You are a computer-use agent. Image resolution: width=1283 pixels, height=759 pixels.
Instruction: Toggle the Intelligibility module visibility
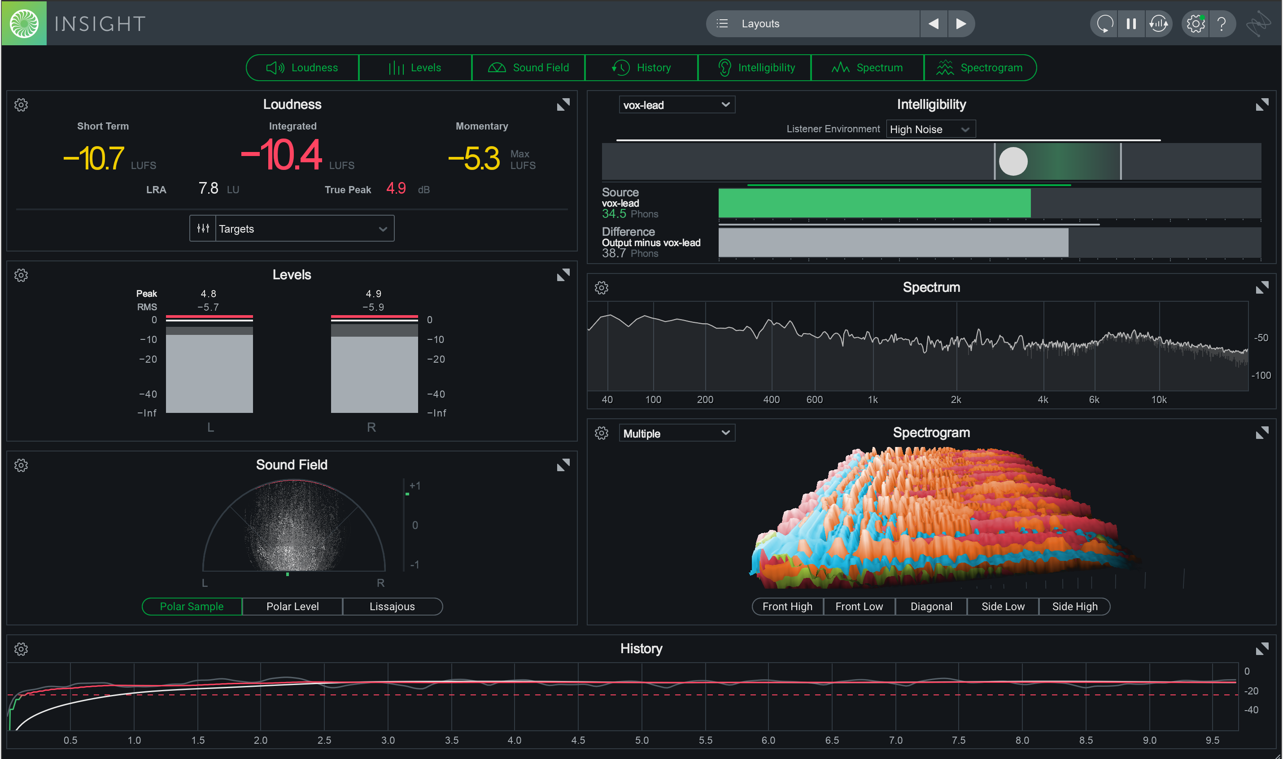click(x=755, y=68)
